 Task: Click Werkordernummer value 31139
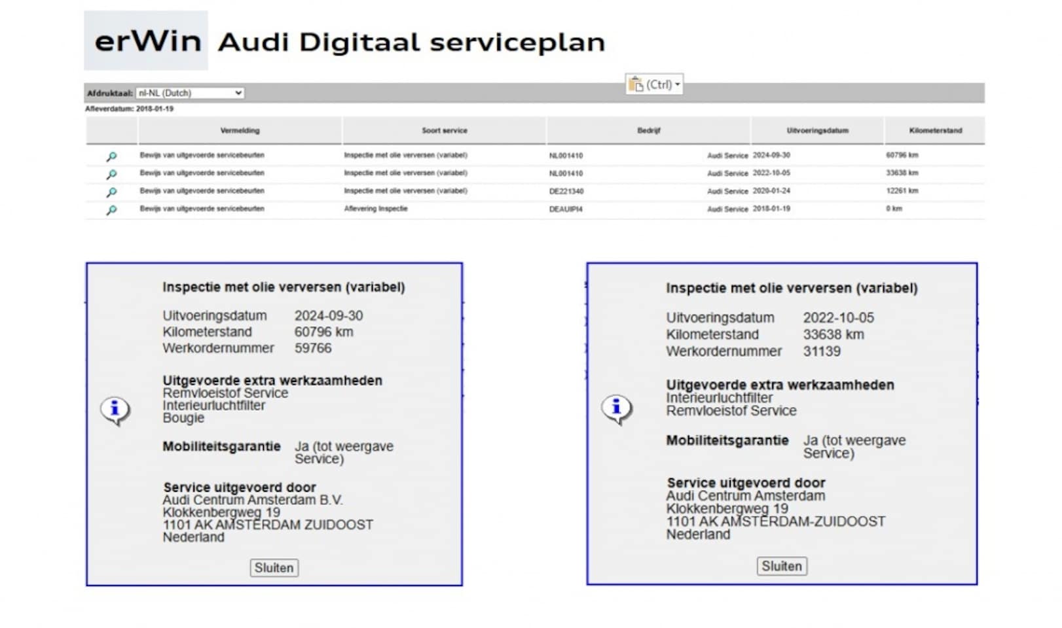point(822,351)
